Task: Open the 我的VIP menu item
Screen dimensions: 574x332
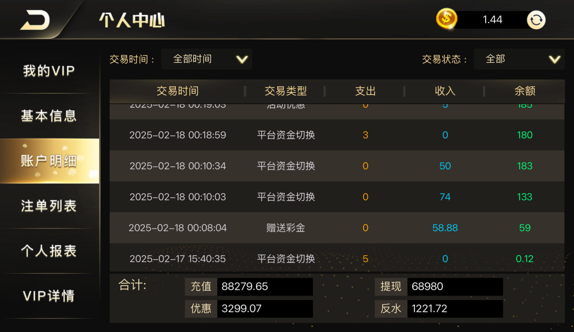Action: [49, 71]
